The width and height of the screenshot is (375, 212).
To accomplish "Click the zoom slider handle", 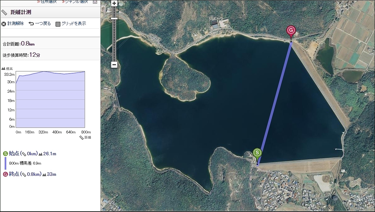I will click(114, 18).
